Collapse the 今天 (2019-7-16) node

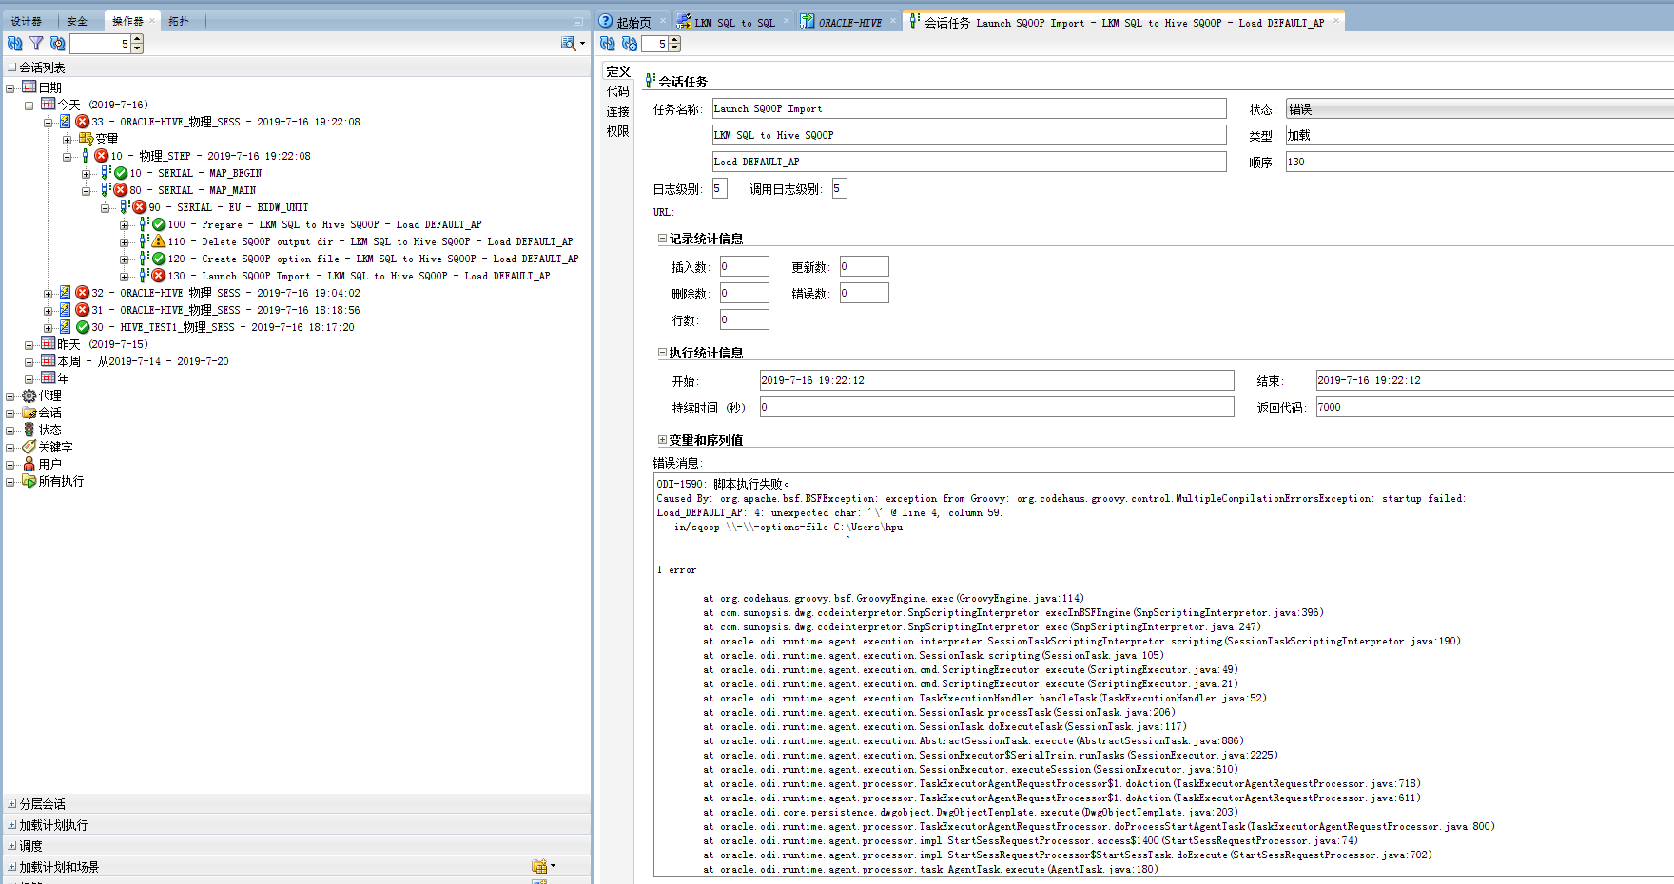tap(29, 105)
